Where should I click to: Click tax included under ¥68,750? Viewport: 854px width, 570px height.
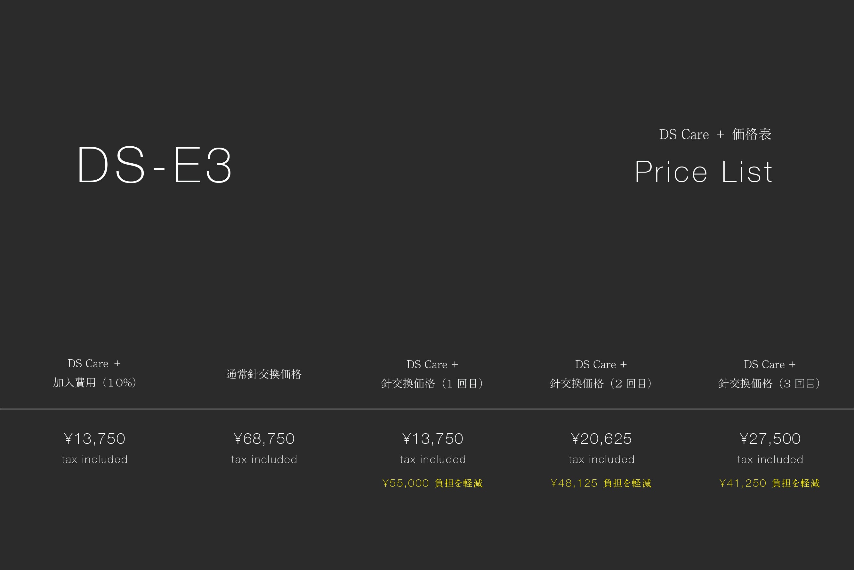click(x=264, y=460)
